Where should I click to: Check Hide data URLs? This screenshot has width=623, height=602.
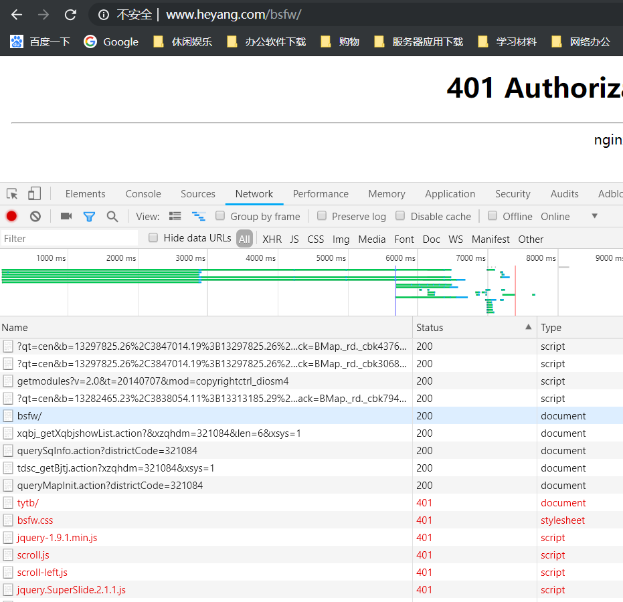tap(153, 237)
